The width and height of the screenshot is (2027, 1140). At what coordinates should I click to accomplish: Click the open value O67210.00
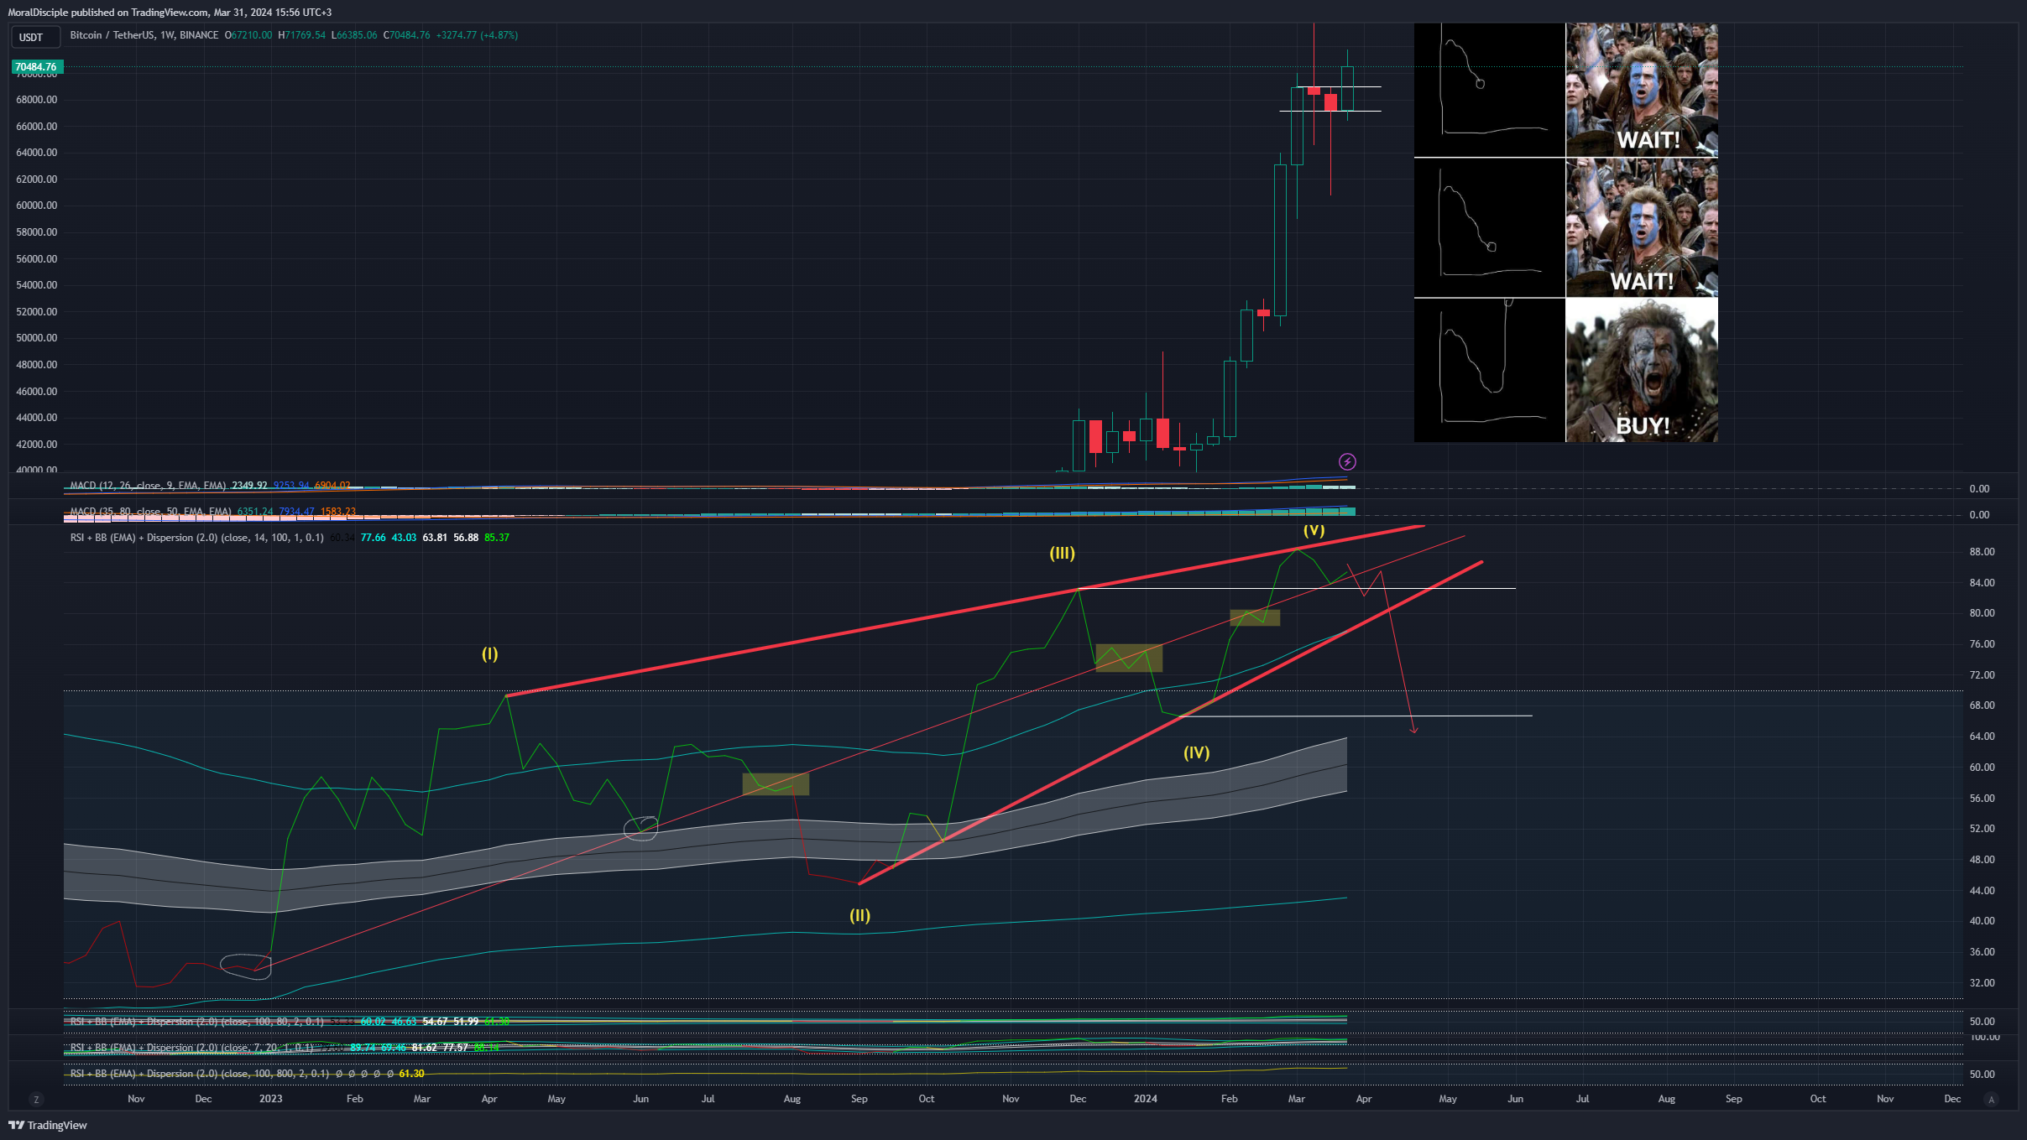tap(248, 35)
